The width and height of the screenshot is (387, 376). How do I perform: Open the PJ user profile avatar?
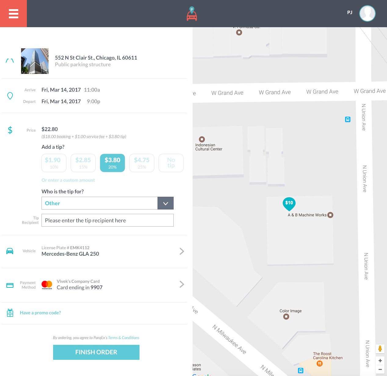[367, 13]
